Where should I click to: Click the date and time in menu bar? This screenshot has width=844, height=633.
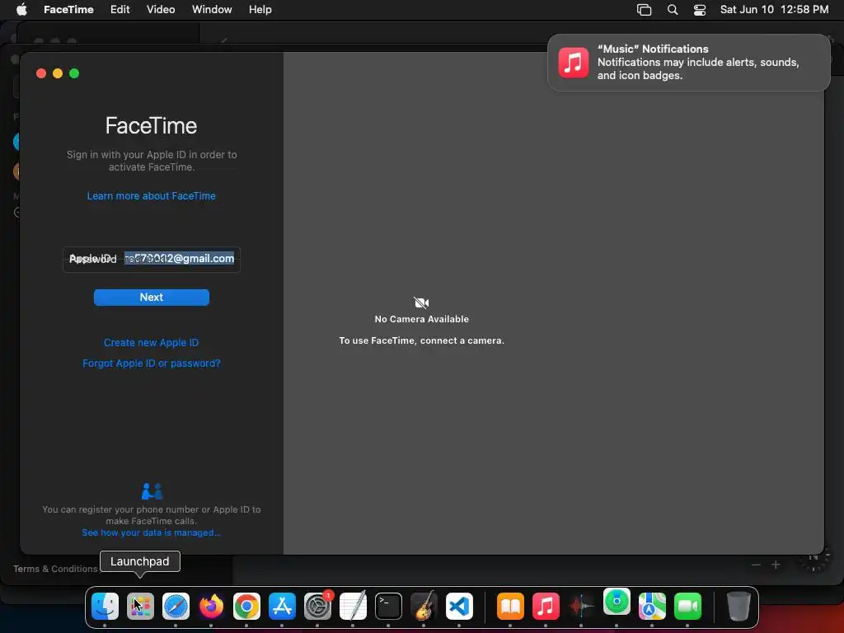click(x=774, y=10)
